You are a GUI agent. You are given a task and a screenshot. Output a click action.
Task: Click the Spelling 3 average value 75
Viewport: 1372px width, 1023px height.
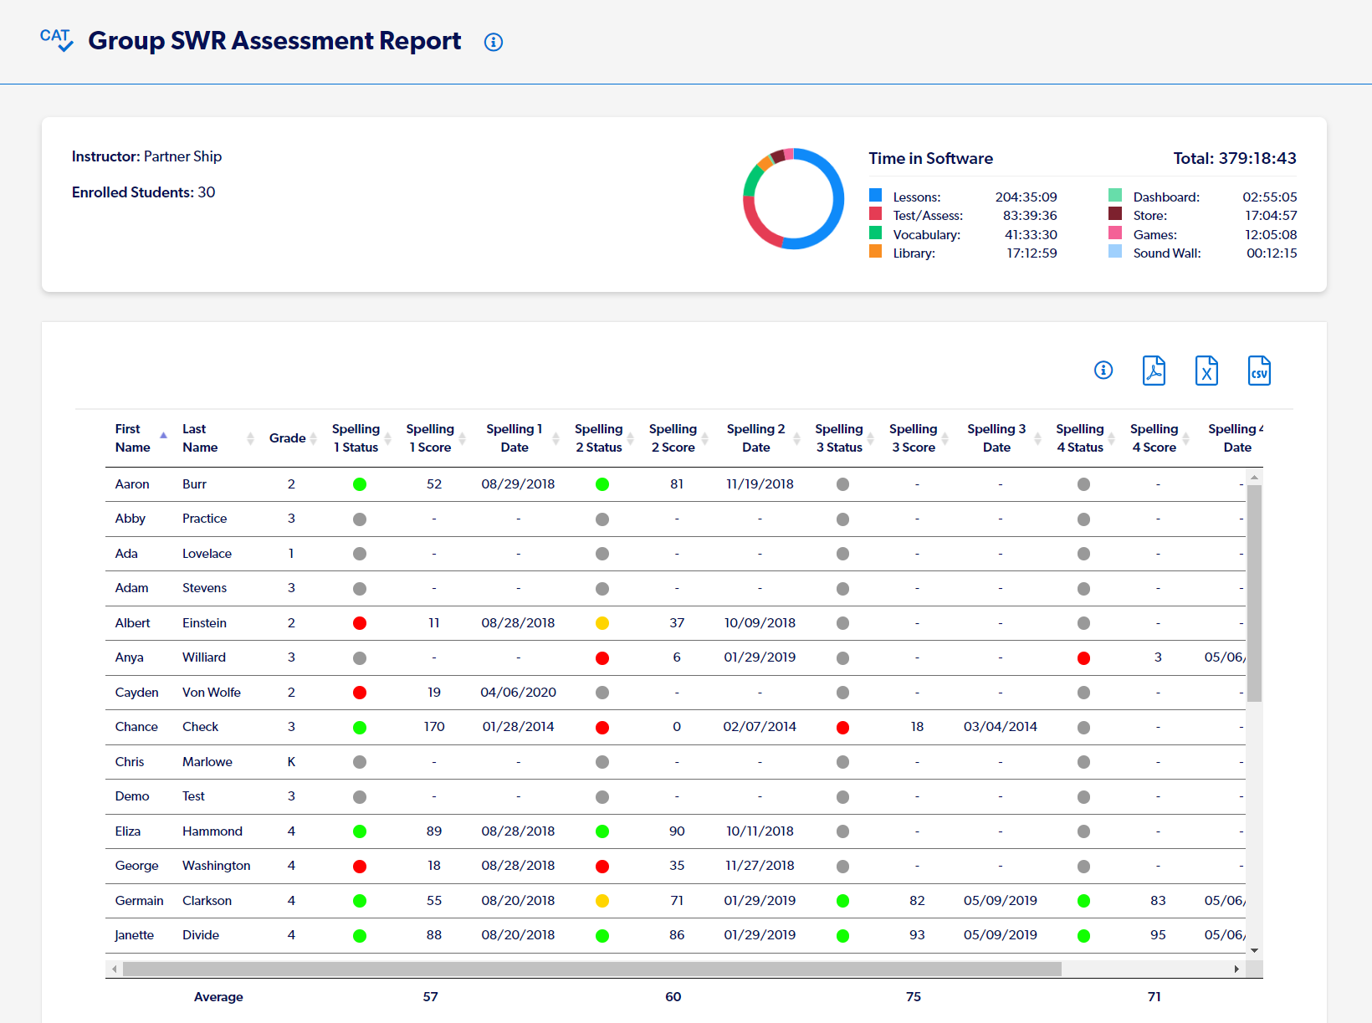pos(914,997)
